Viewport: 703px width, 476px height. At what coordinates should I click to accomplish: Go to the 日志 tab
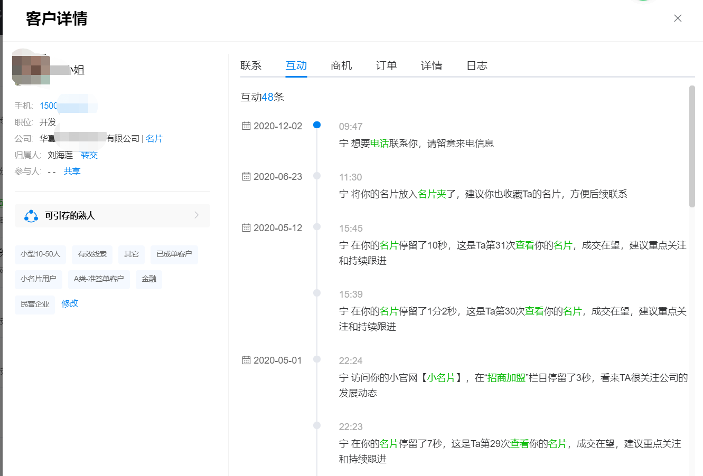[x=476, y=65]
